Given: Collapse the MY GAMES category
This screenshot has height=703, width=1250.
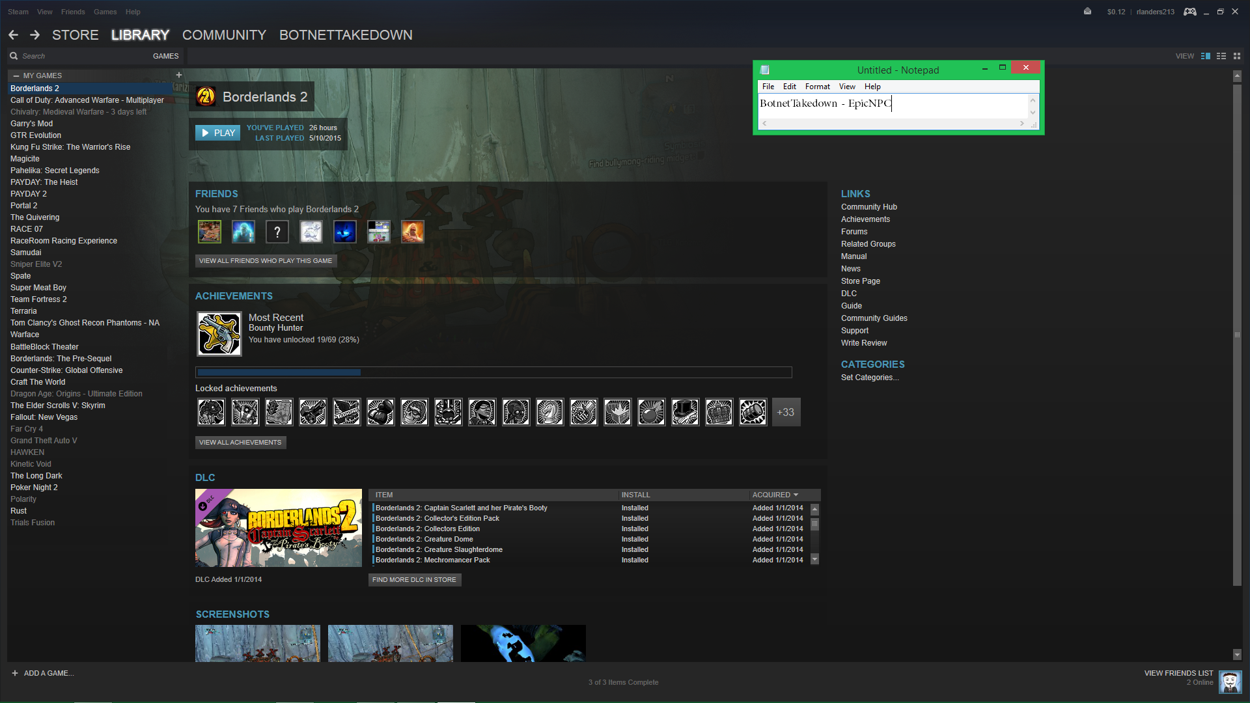Looking at the screenshot, I should pos(16,76).
